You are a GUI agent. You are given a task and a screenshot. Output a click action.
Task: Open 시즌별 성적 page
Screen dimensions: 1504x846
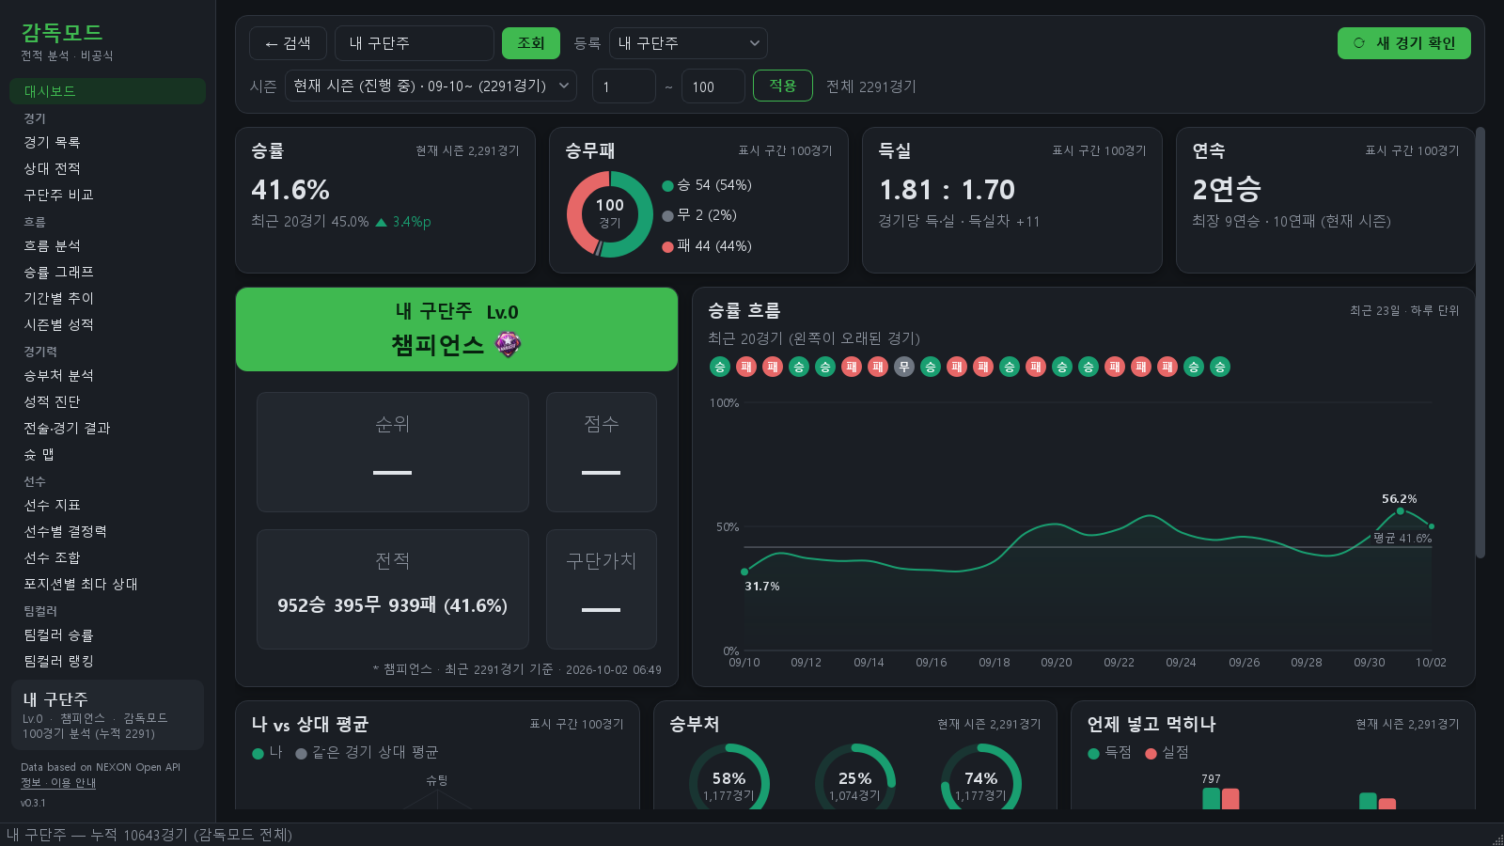(107, 324)
